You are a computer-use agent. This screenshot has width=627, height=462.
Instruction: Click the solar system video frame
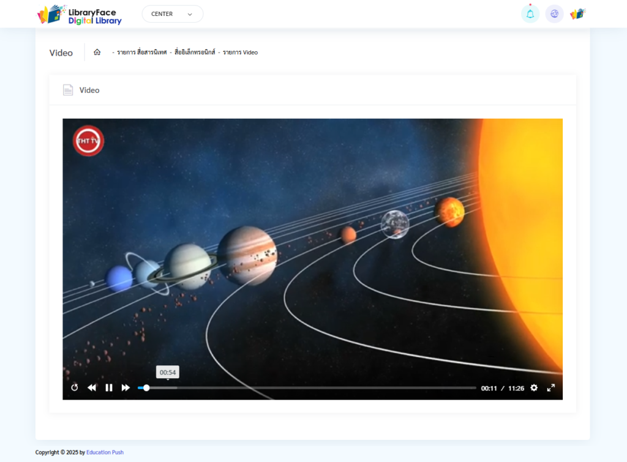312,245
